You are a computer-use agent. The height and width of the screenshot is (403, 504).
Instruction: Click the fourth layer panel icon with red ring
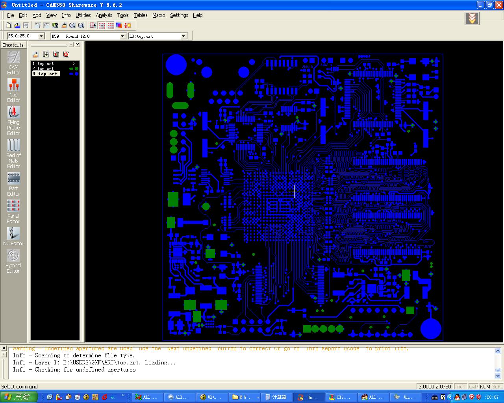[66, 54]
